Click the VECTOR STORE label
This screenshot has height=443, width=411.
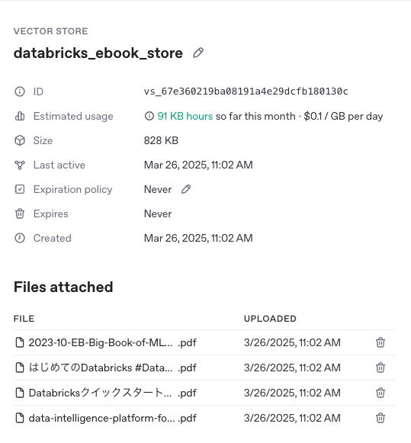coord(50,31)
